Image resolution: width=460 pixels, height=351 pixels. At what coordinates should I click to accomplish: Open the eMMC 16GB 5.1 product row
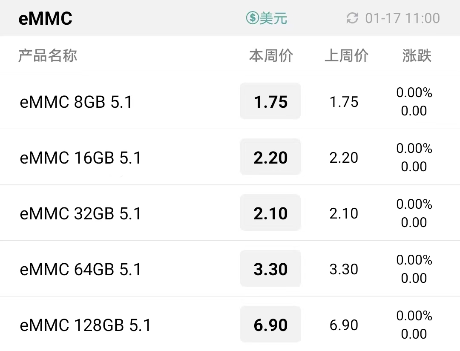pyautogui.click(x=230, y=157)
